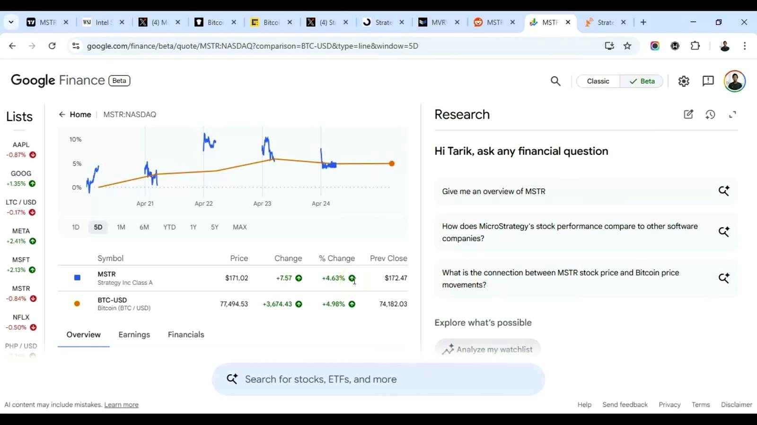Open the Financials tab
The height and width of the screenshot is (425, 757).
click(186, 335)
